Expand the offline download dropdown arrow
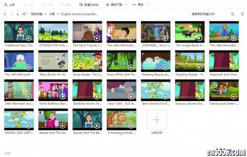Screen dimensions: 247x157 pyautogui.click(x=126, y=5)
